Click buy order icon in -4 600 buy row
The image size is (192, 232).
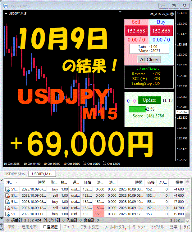[7, 189]
